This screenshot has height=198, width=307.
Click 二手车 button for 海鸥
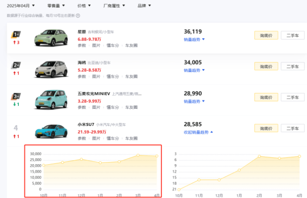click(x=293, y=66)
